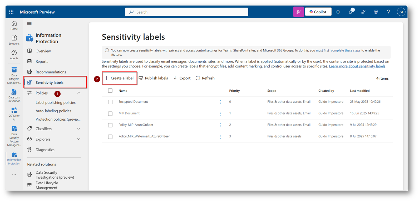Open Protection policies (preview)
The width and height of the screenshot is (419, 202).
[58, 119]
